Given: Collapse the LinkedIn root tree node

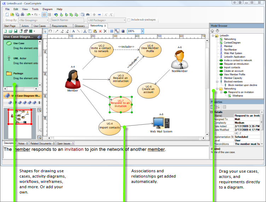Looking at the screenshot, I should (213, 36).
